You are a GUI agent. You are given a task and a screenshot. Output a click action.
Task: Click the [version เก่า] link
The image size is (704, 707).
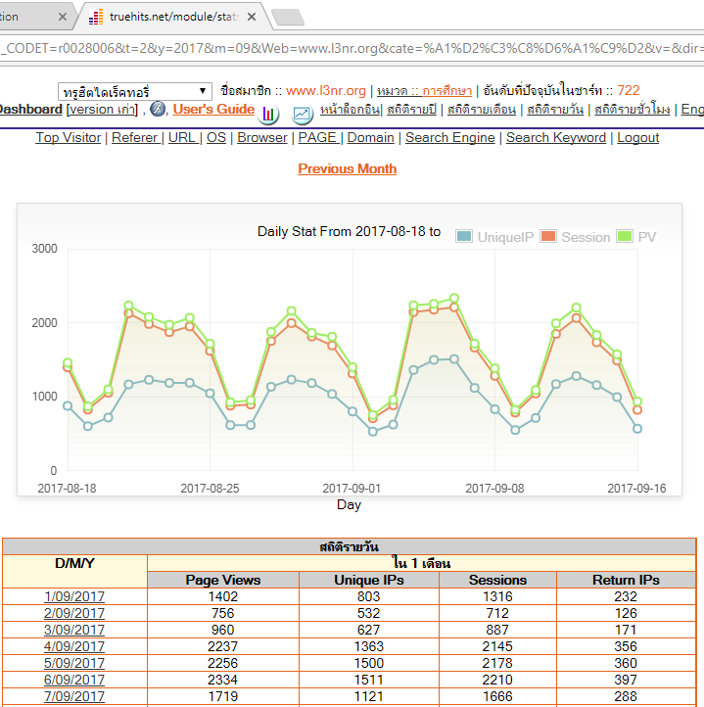(102, 109)
